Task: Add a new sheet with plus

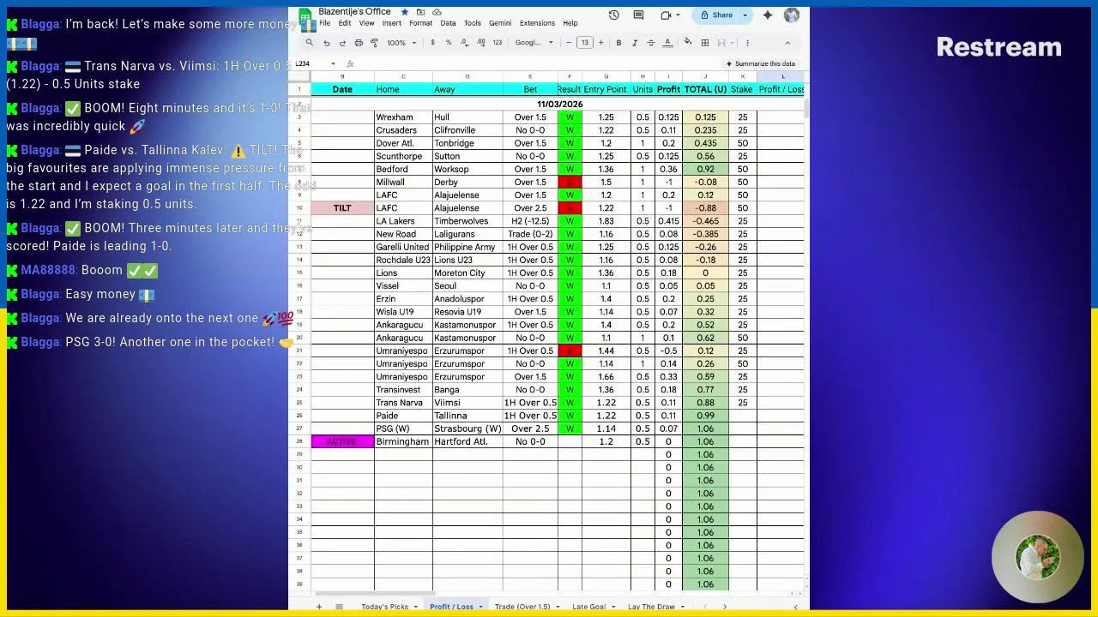Action: (318, 607)
